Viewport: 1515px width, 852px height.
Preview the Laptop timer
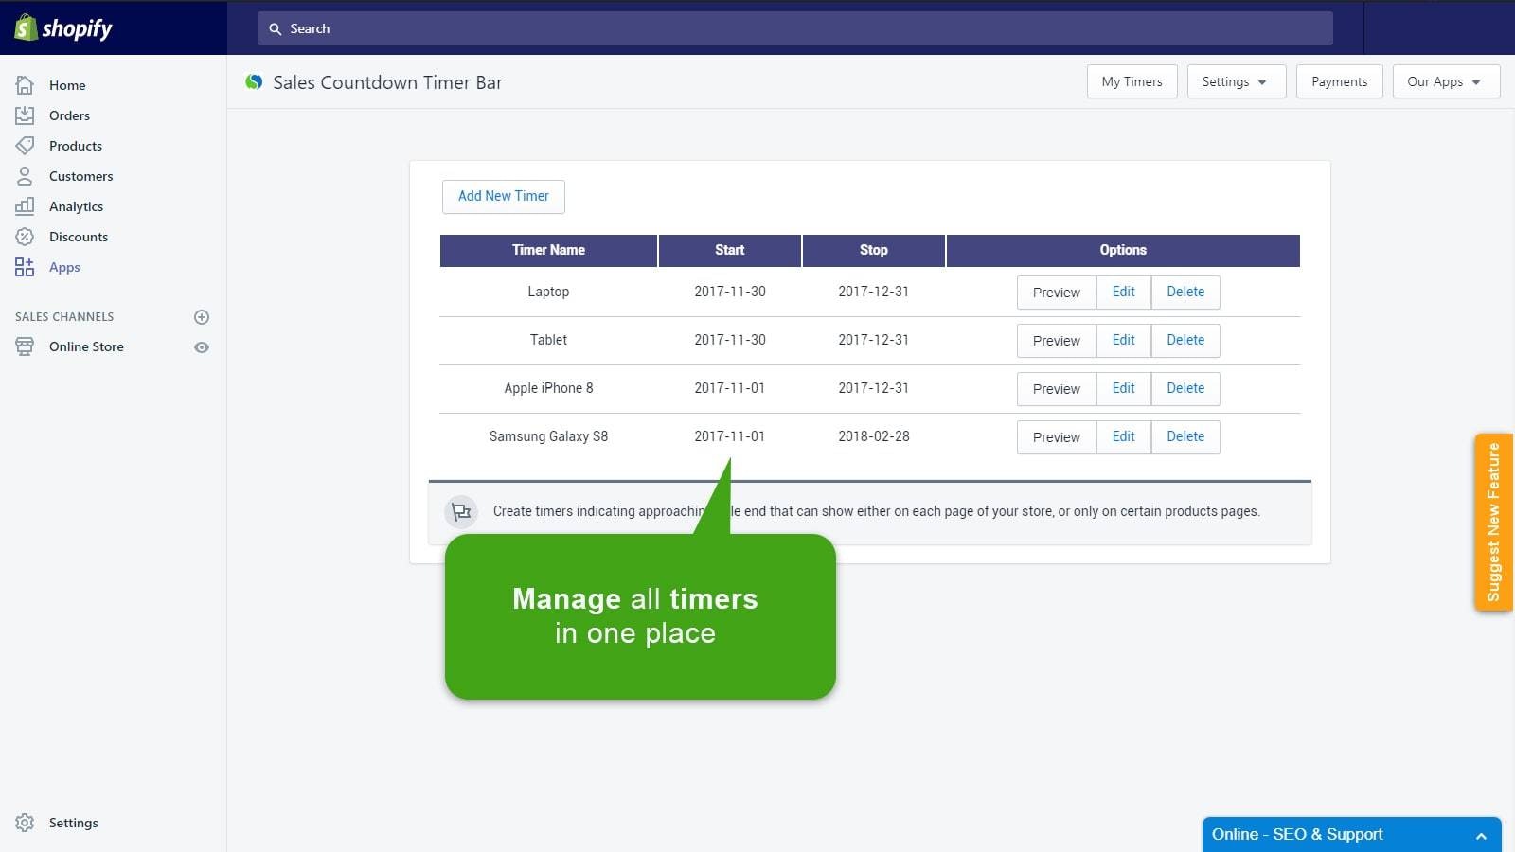(x=1056, y=293)
